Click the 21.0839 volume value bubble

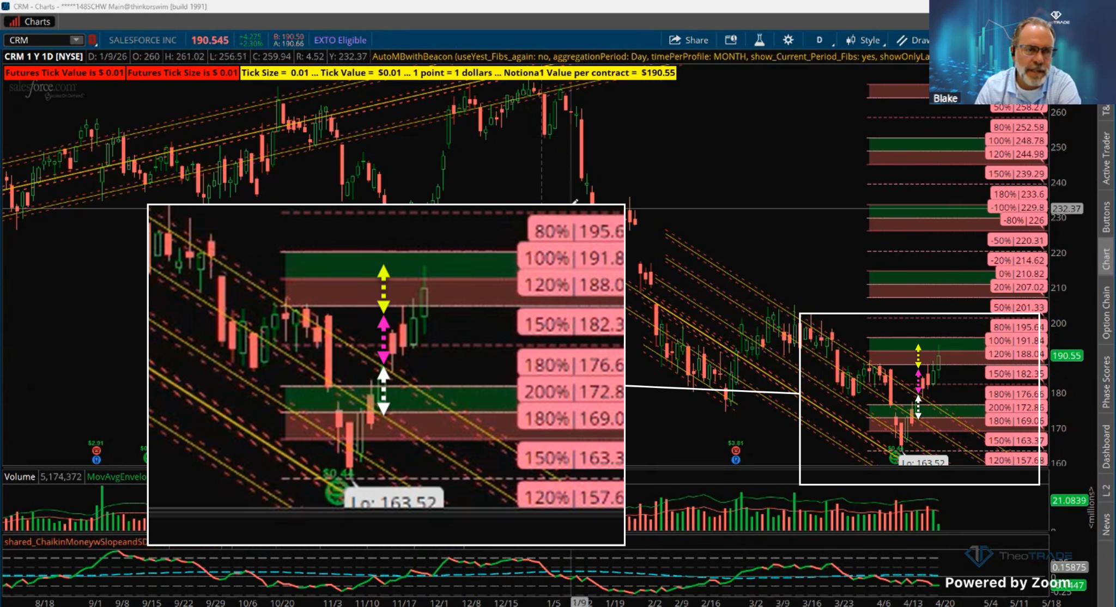click(1069, 500)
